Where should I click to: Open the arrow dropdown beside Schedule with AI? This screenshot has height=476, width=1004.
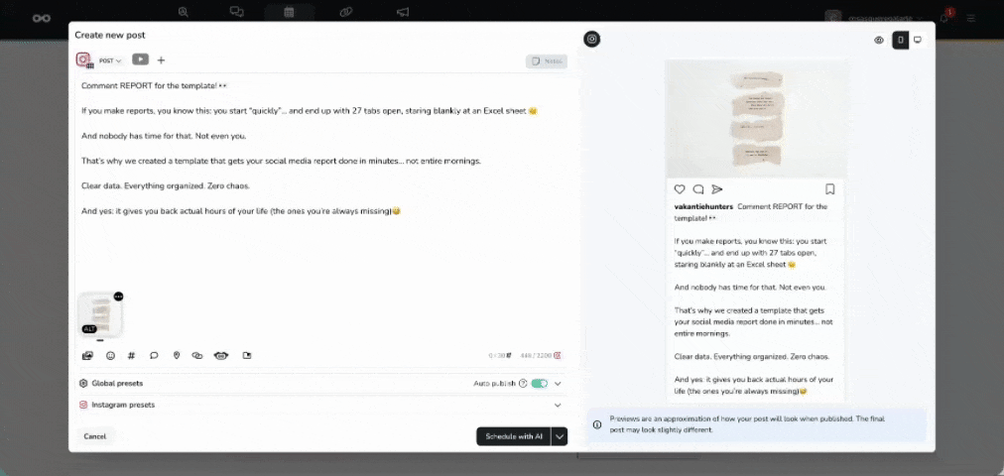pyautogui.click(x=559, y=436)
